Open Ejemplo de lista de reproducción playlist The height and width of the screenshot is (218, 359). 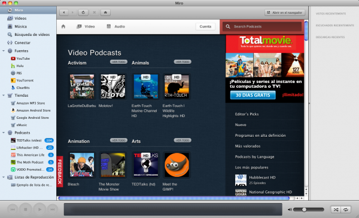pyautogui.click(x=28, y=185)
